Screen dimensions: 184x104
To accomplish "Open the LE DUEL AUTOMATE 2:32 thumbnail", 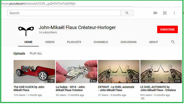I will [161, 71].
